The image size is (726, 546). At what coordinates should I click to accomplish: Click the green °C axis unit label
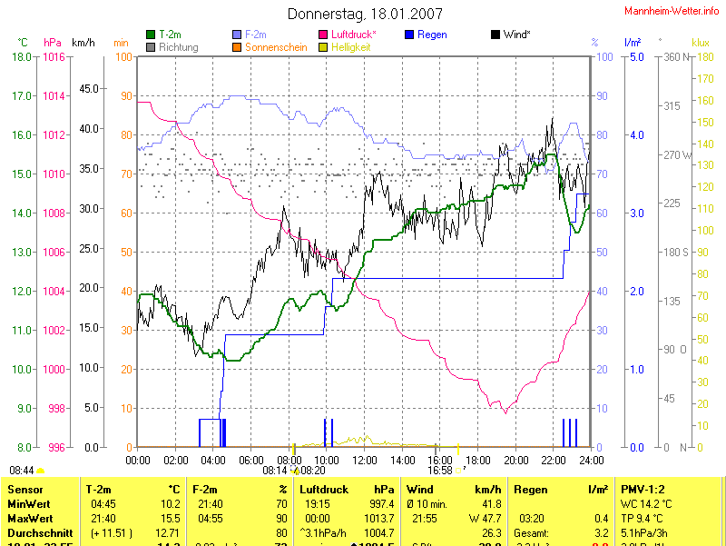pyautogui.click(x=22, y=43)
